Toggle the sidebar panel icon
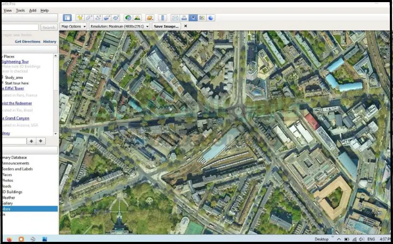This screenshot has height=244, width=393. (x=67, y=18)
